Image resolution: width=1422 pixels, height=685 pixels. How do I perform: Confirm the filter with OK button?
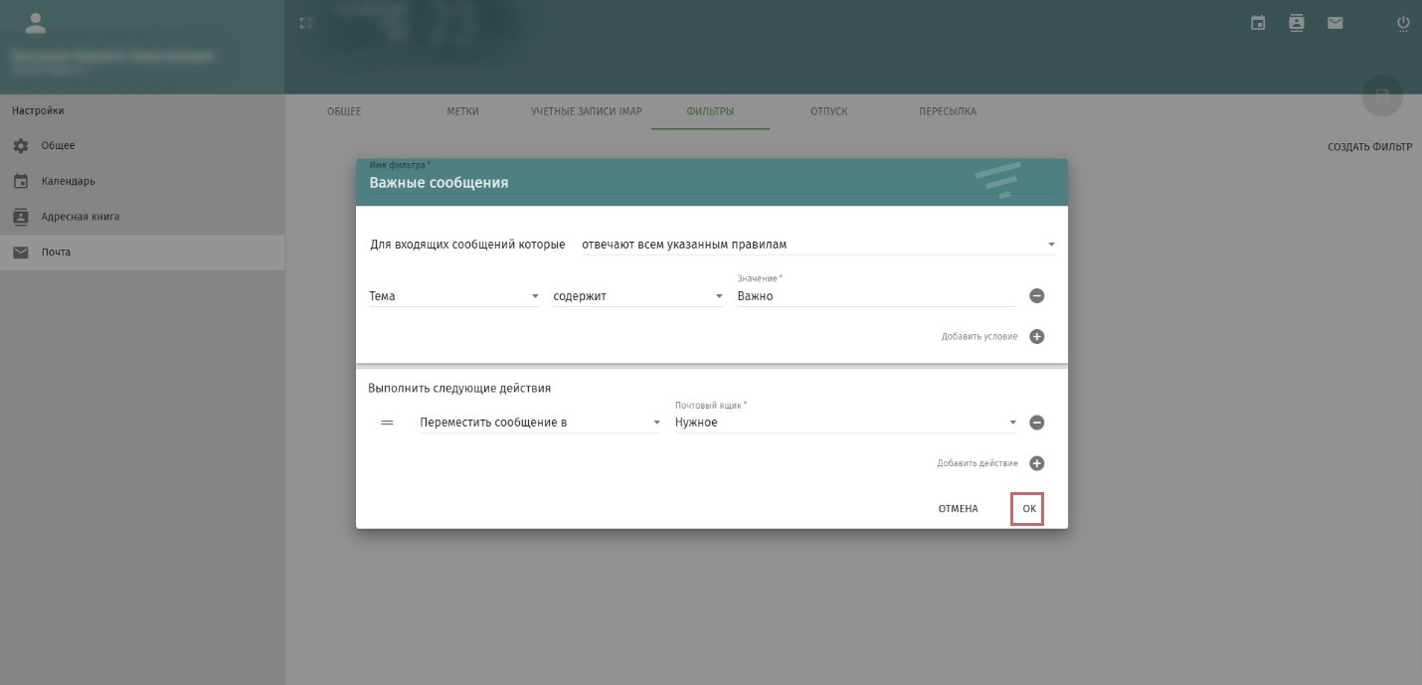point(1029,509)
